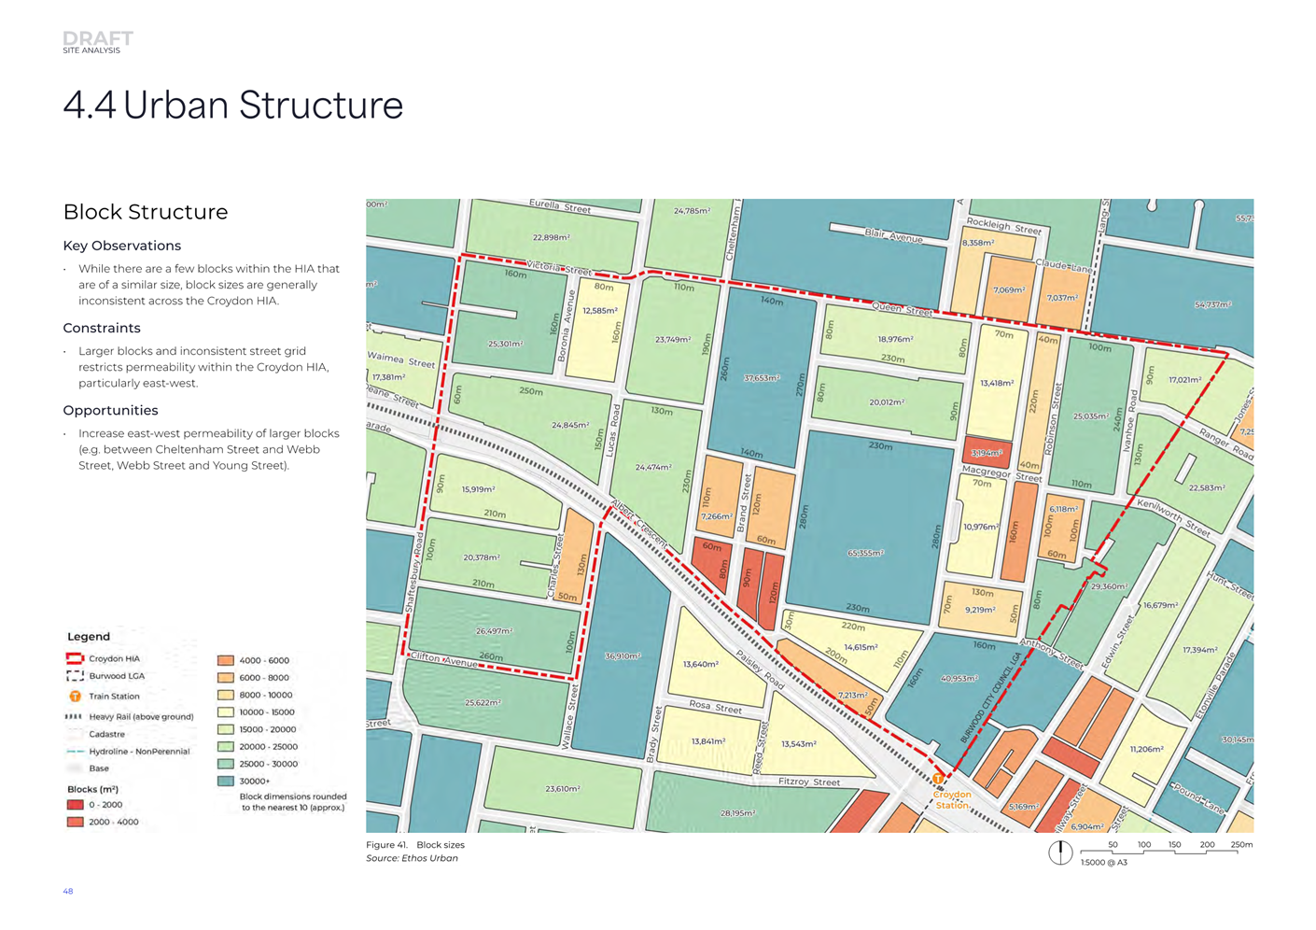Pick the 0 - 2000 red legend swatch

[76, 805]
